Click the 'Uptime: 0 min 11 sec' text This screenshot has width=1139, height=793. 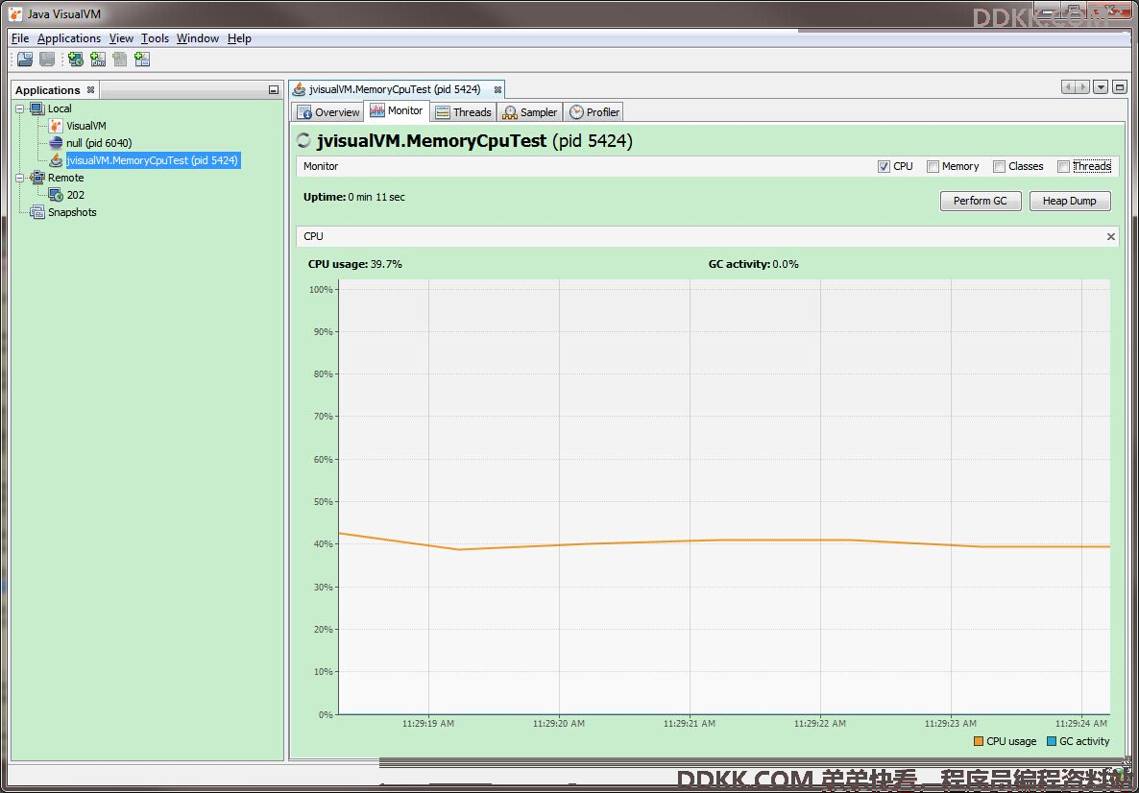(x=353, y=197)
